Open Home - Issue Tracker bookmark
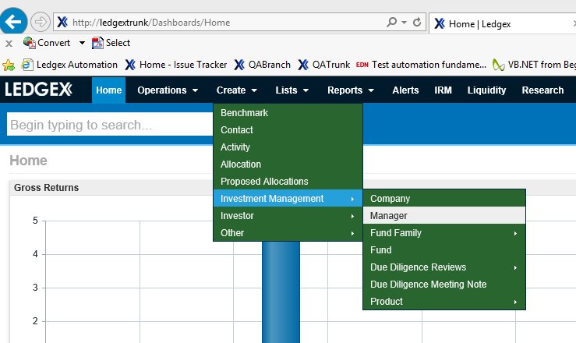This screenshot has height=343, width=576. point(176,65)
